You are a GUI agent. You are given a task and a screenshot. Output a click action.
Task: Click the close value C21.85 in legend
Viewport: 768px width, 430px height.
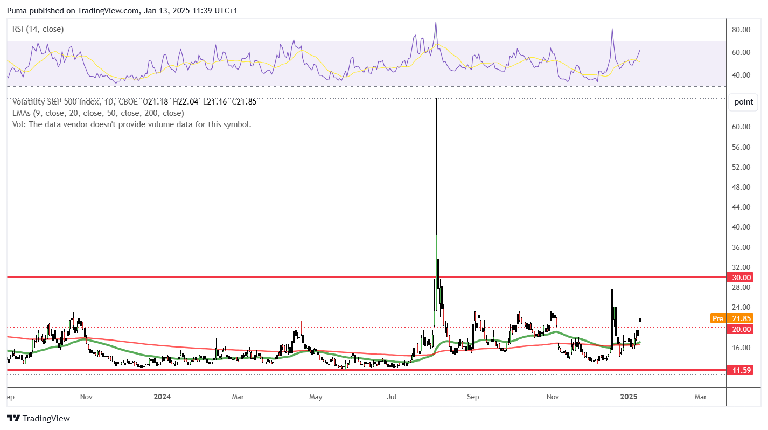(x=245, y=101)
